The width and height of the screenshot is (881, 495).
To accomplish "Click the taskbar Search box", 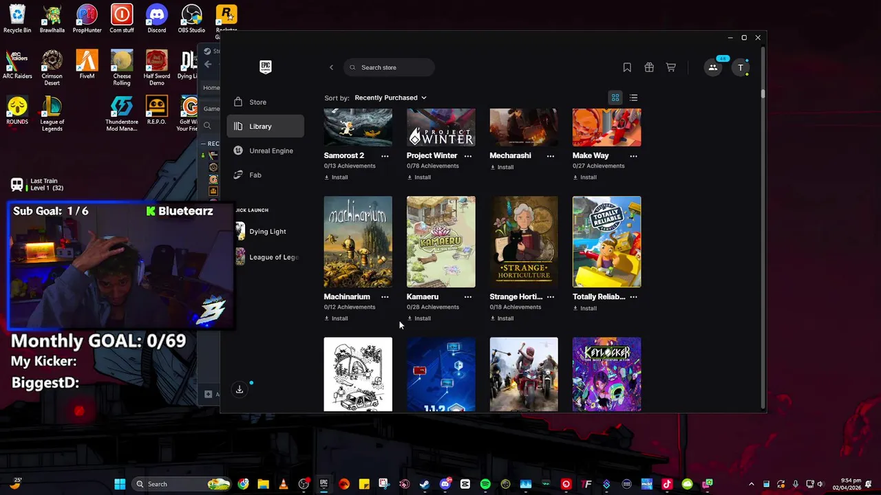I will click(180, 484).
